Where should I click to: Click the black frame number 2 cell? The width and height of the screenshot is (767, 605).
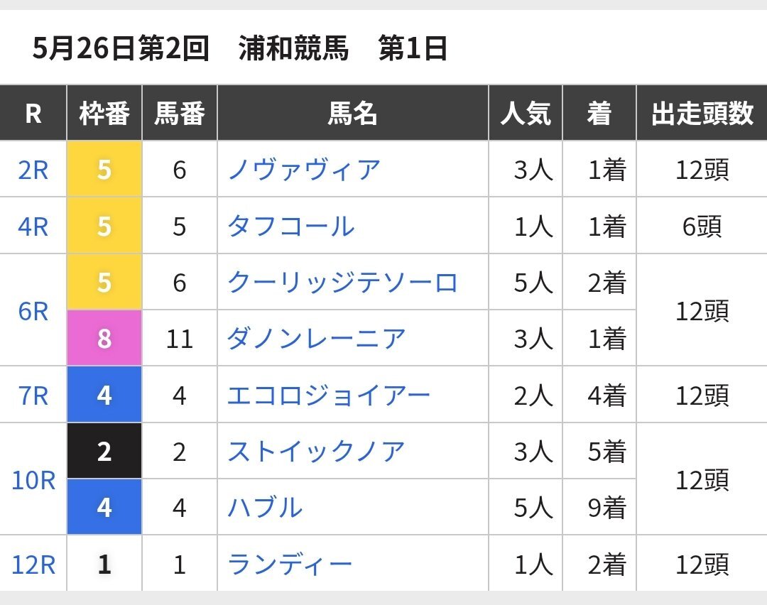[x=104, y=450]
